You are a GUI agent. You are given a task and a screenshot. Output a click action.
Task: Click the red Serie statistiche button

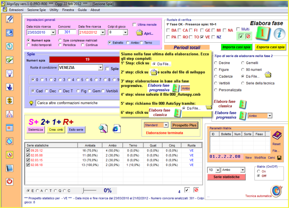(226, 177)
